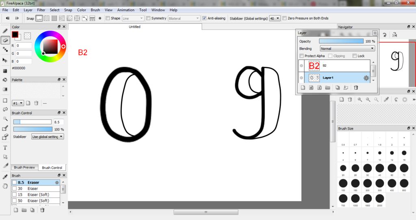Open the 8.5 Eraser brush settings gear

(x=57, y=182)
